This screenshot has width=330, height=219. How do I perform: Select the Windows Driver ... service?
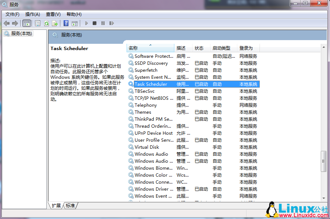(154, 189)
